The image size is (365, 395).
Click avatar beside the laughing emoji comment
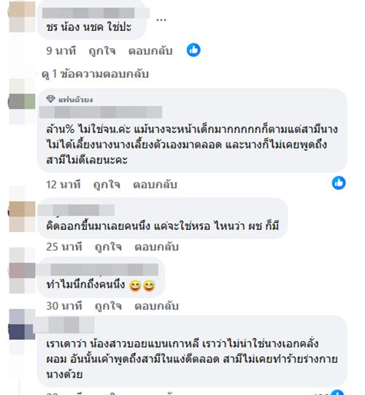click(x=22, y=271)
